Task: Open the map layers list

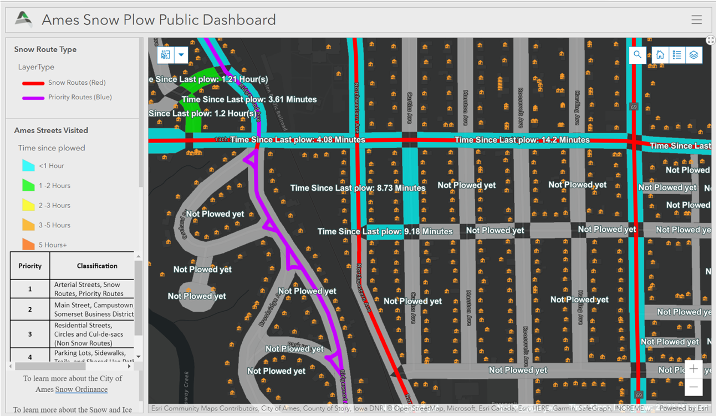Action: tap(693, 54)
